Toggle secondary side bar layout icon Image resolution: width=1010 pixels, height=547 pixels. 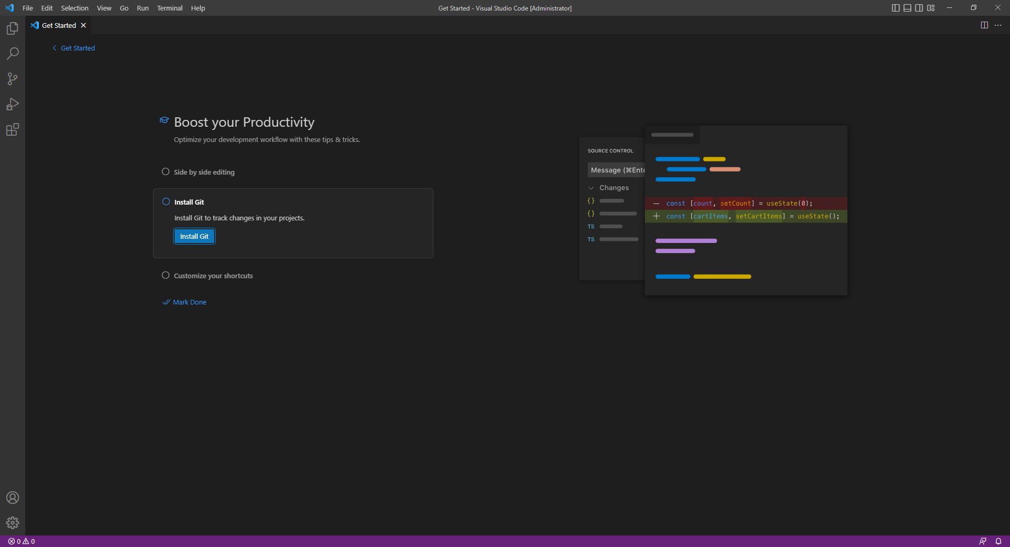click(919, 8)
